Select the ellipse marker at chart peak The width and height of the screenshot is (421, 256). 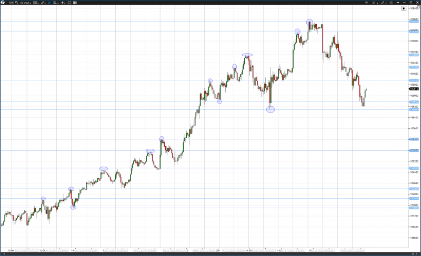[x=309, y=22]
